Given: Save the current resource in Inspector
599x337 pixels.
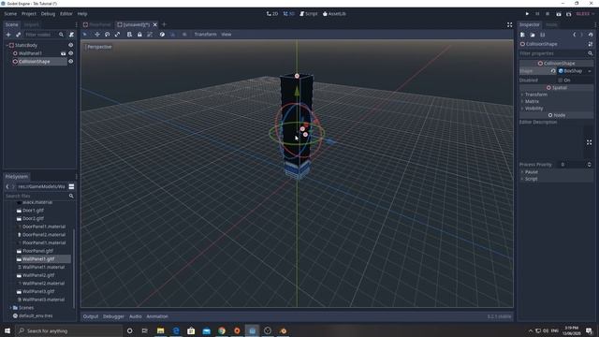Looking at the screenshot, I should point(543,35).
